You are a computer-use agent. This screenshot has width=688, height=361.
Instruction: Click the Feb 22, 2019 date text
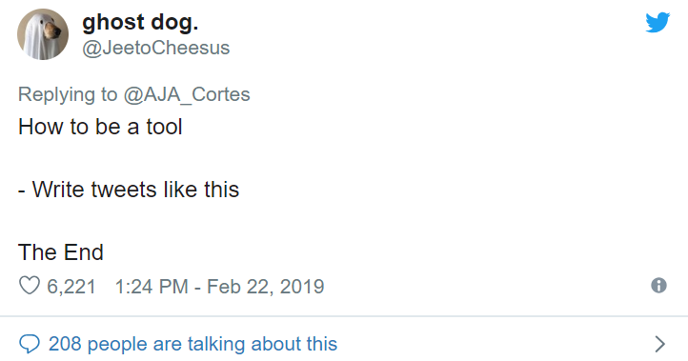point(266,287)
